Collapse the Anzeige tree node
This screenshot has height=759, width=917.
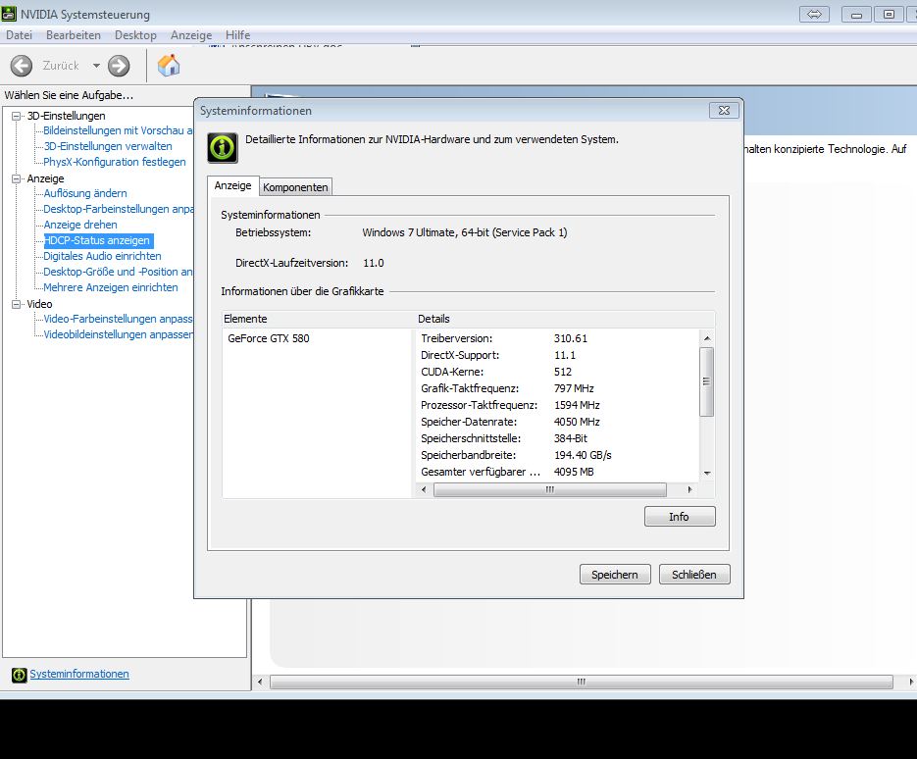pyautogui.click(x=17, y=178)
